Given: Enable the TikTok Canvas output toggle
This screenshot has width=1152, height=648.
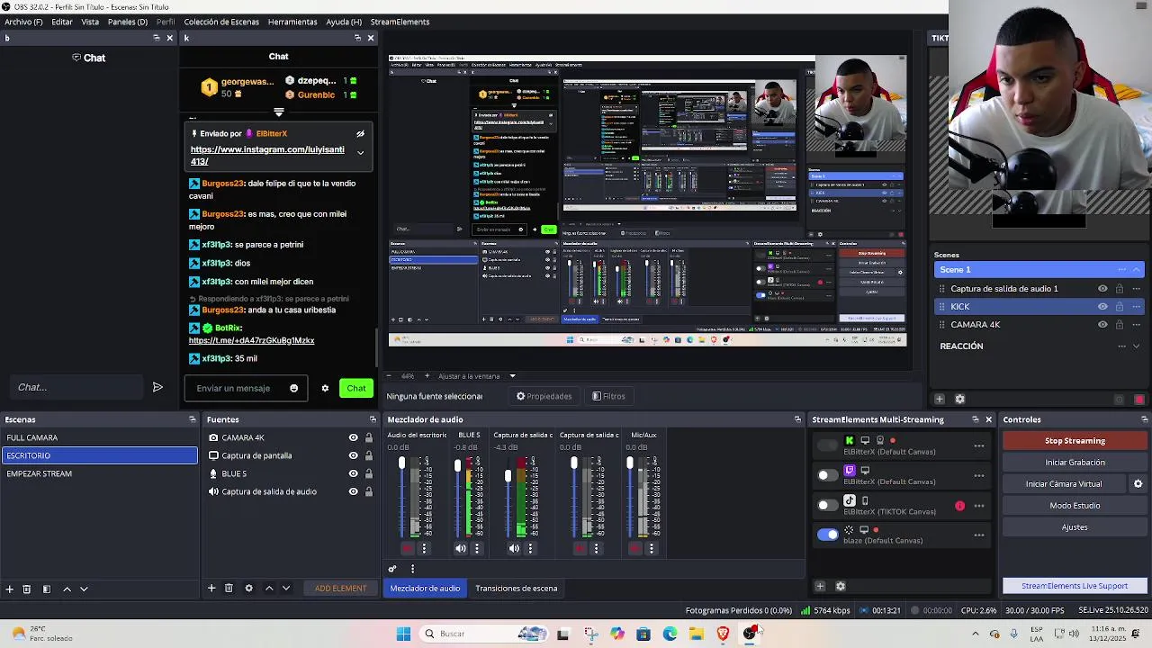Looking at the screenshot, I should (x=827, y=506).
